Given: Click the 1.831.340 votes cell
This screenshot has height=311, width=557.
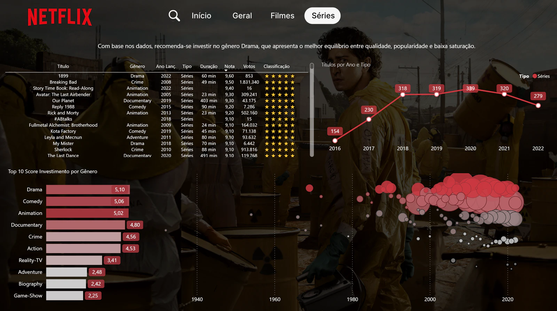Looking at the screenshot, I should tap(249, 82).
